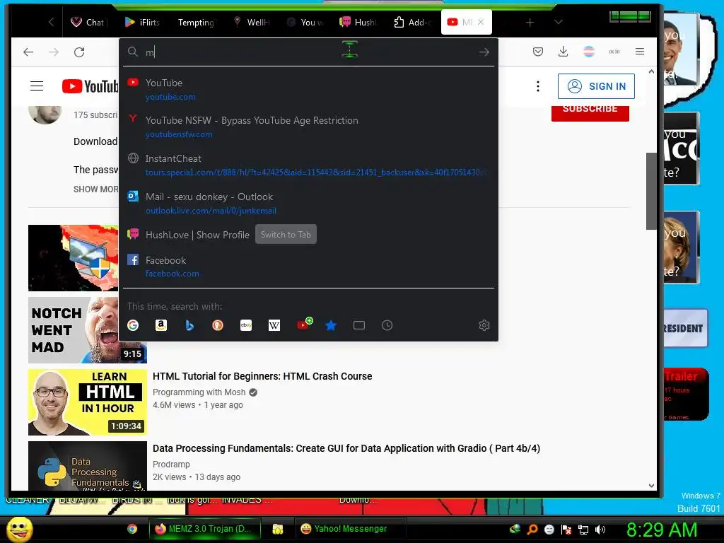Click the taskbar clock 8:29 AM

pyautogui.click(x=661, y=530)
